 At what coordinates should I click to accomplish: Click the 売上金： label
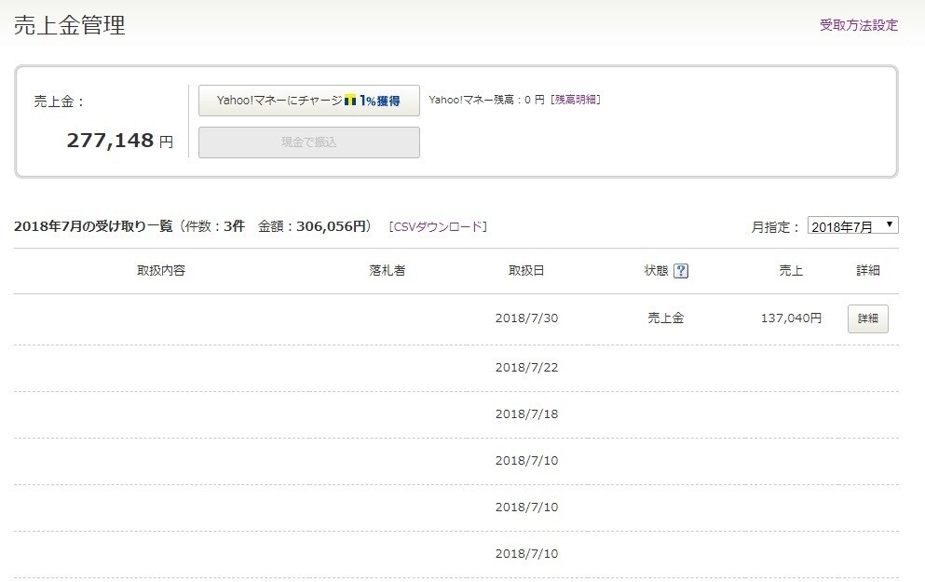(60, 102)
